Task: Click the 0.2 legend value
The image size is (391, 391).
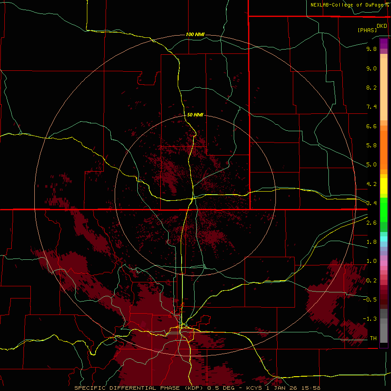Action: (371, 281)
